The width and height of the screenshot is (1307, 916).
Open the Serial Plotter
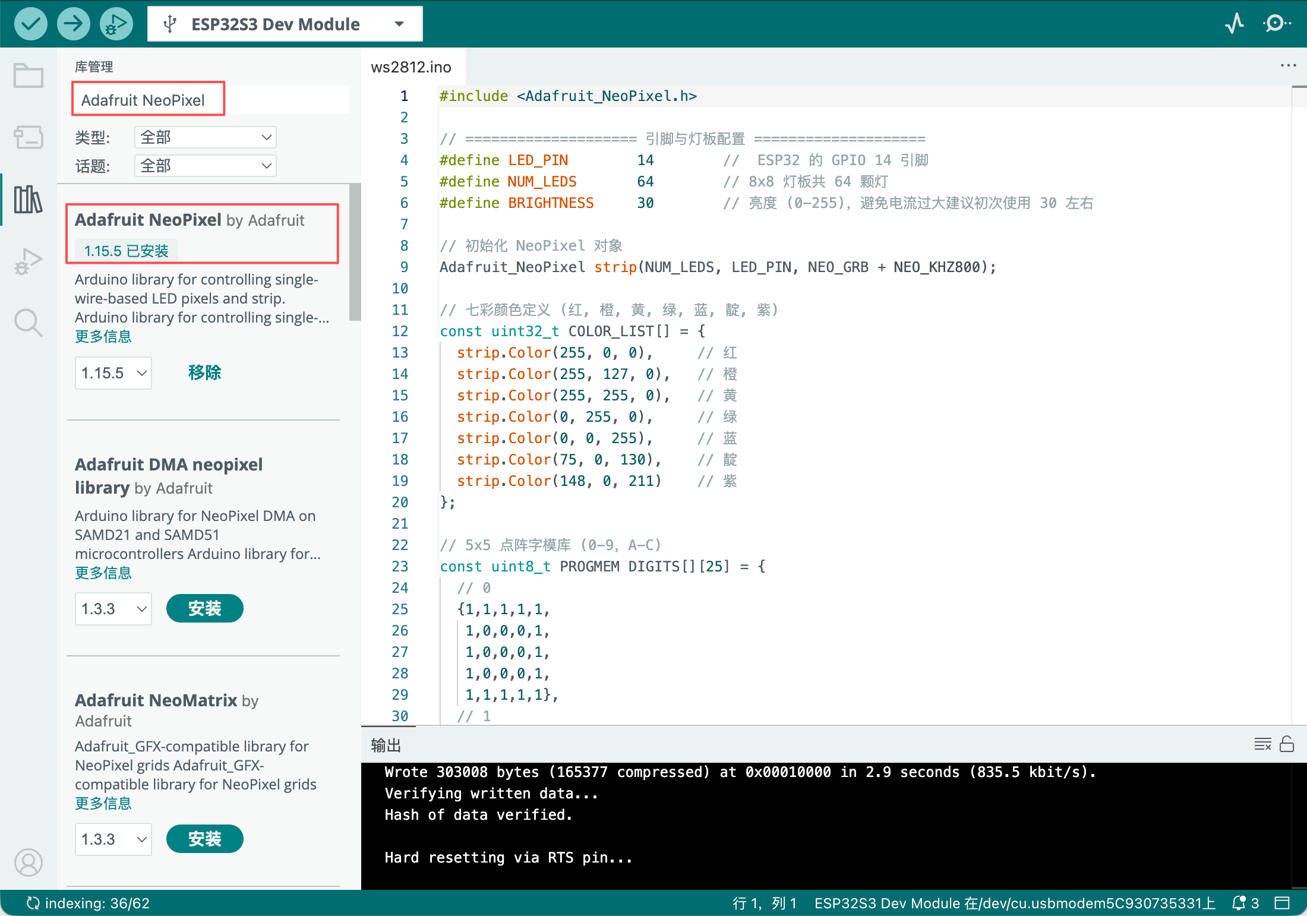tap(1235, 24)
